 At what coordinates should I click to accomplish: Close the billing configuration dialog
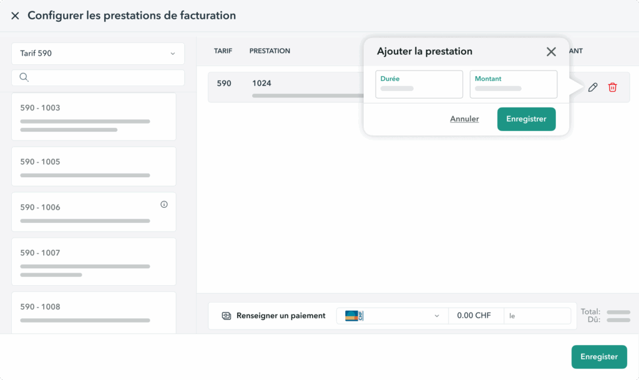(15, 16)
